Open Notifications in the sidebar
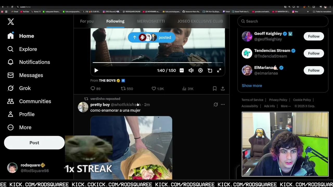 click(x=29, y=62)
